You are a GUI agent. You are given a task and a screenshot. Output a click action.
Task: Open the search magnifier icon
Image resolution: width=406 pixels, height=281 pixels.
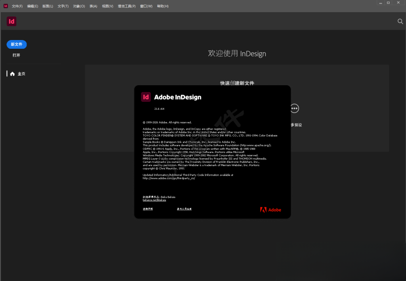pyautogui.click(x=400, y=21)
